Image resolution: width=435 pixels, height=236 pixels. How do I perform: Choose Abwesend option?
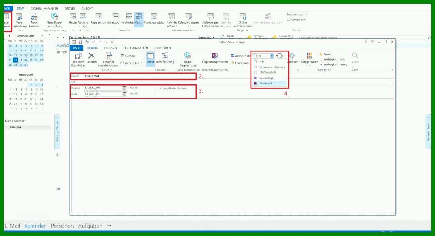(x=268, y=83)
